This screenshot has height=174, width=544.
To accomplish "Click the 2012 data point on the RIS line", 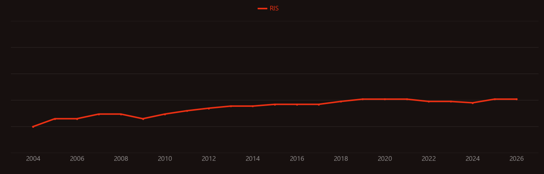I will (x=209, y=108).
